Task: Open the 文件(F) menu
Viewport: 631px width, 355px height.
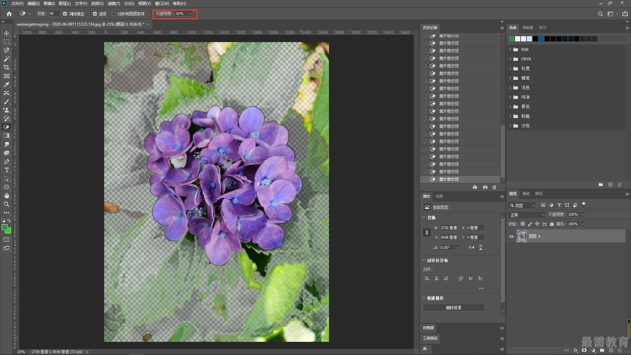Action: (17, 3)
